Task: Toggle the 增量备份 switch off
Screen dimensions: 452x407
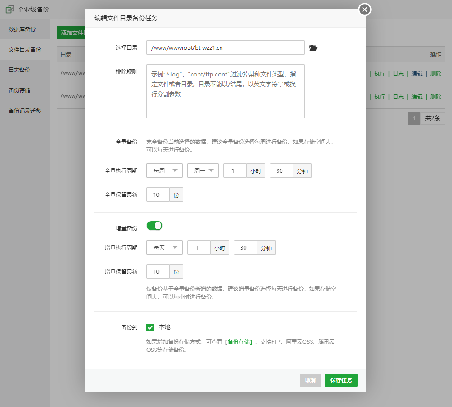Action: click(x=154, y=226)
